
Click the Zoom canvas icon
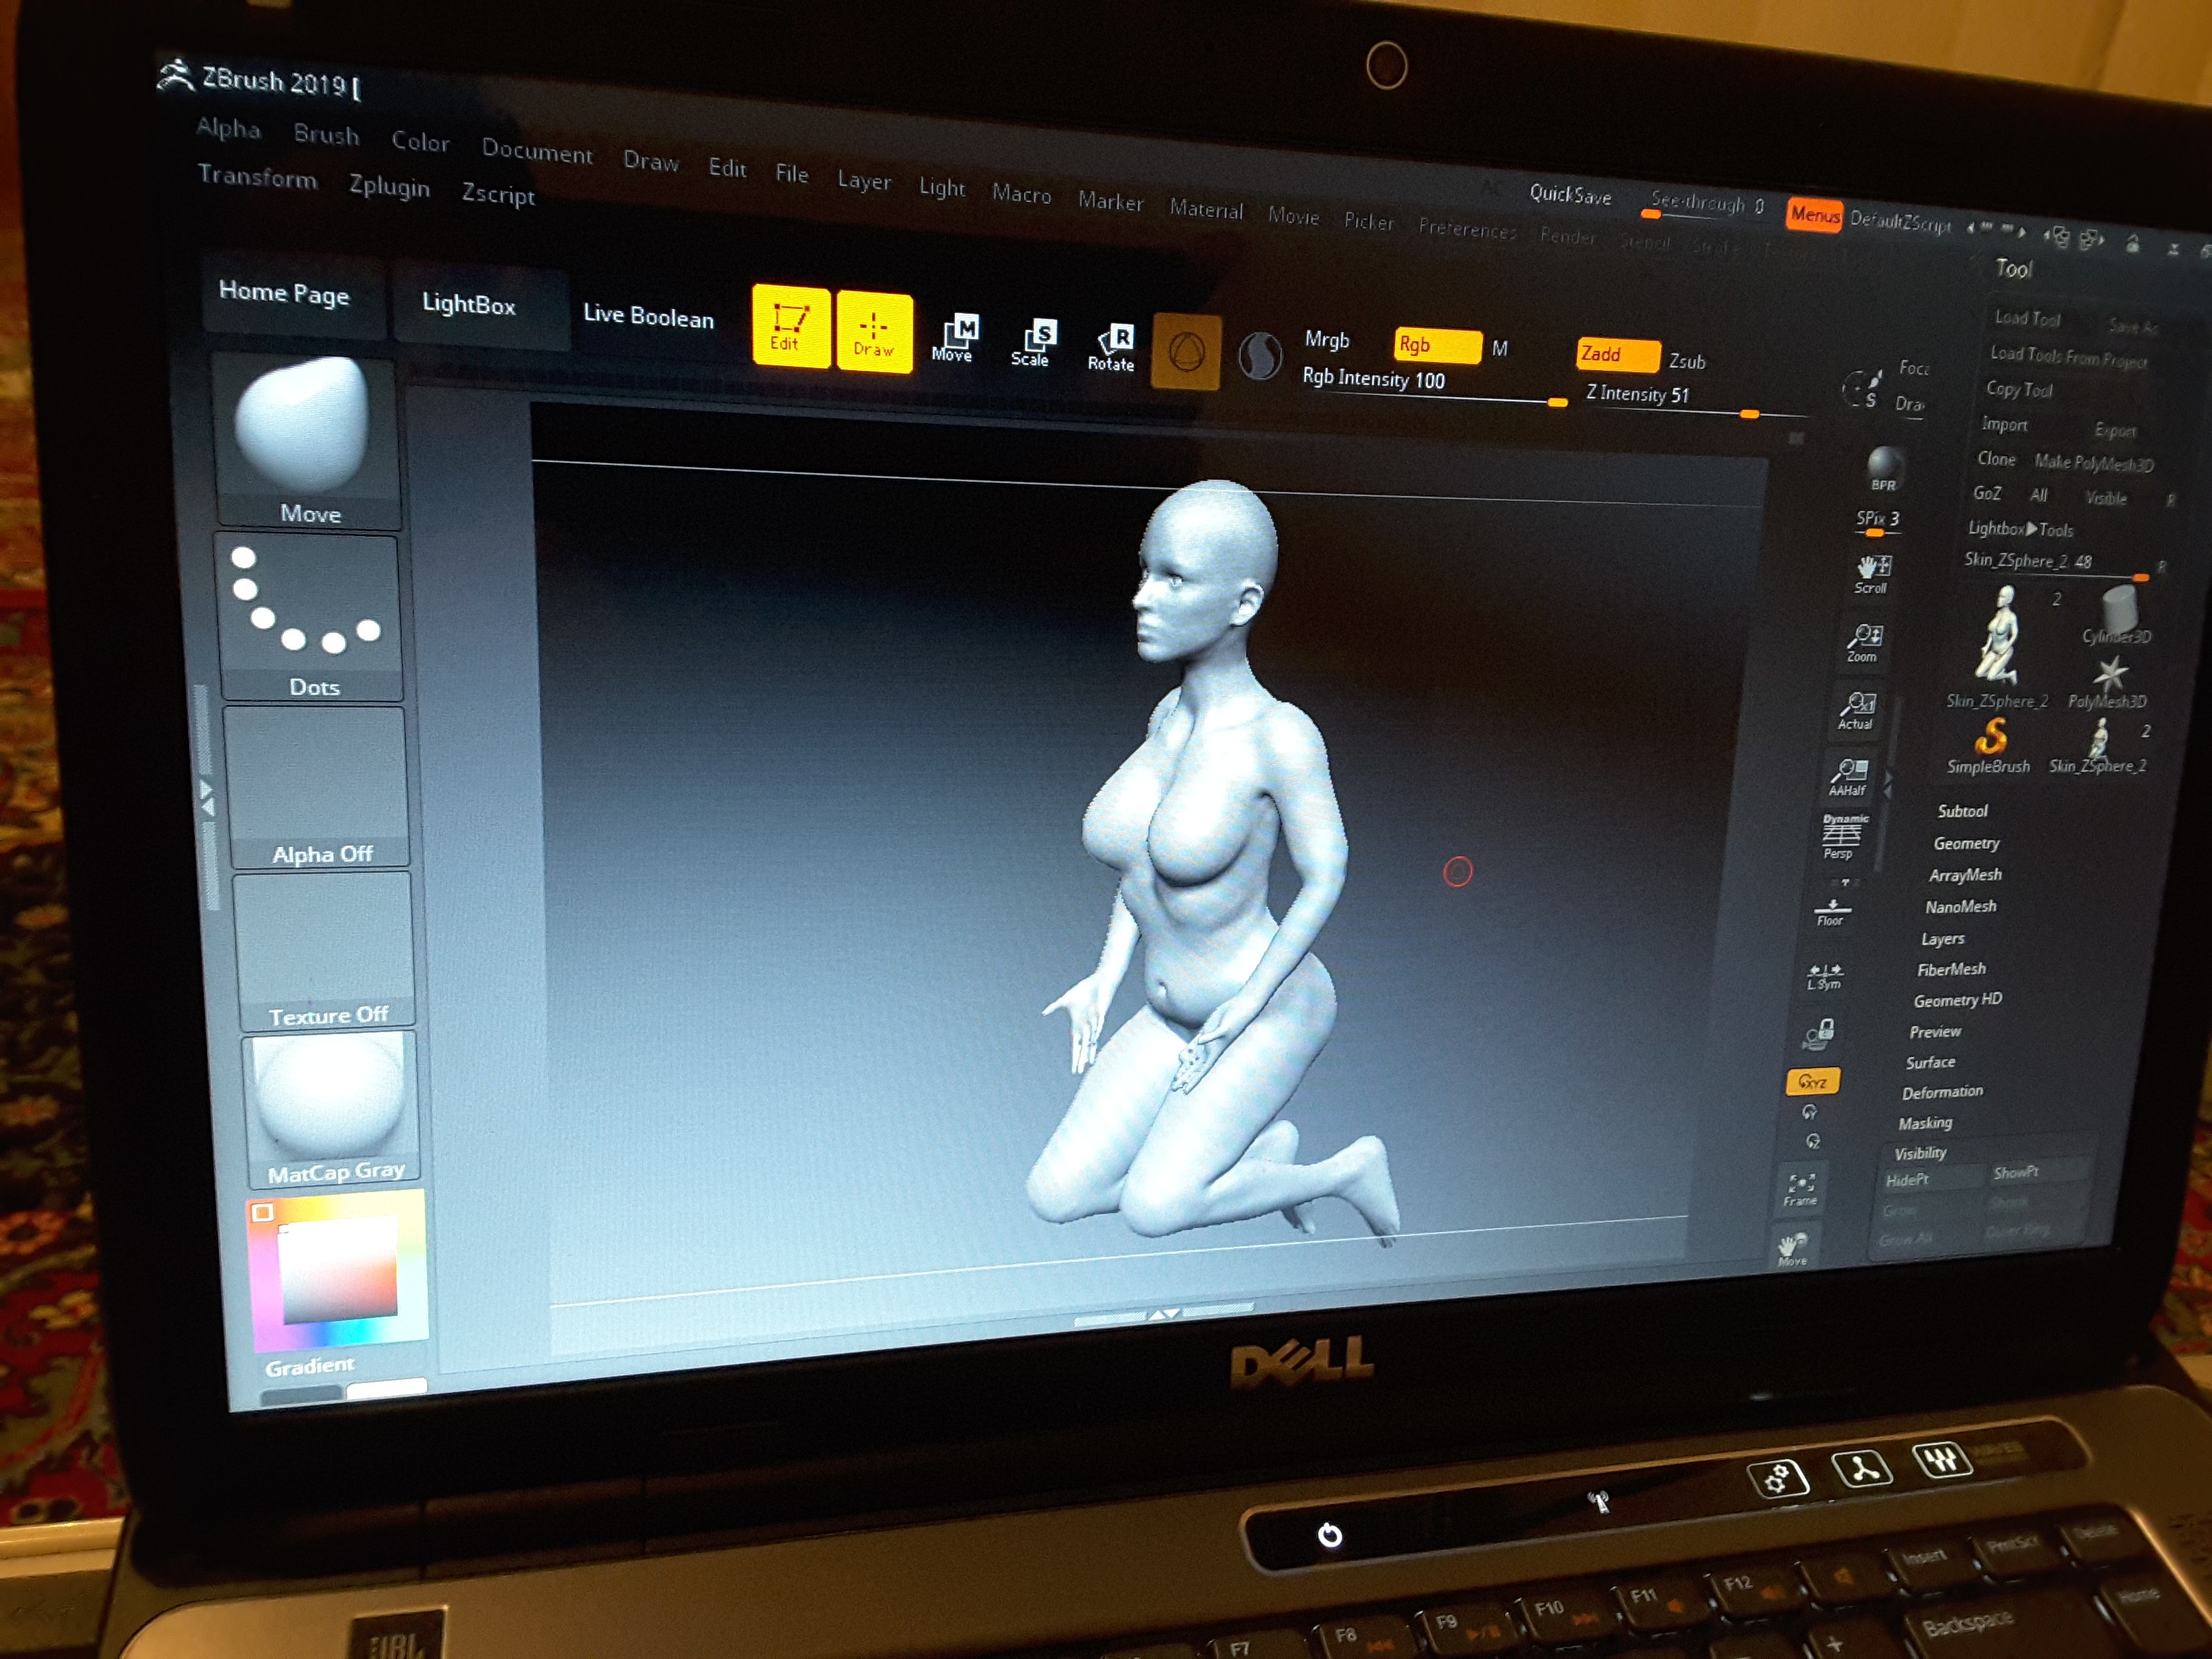(x=1863, y=643)
